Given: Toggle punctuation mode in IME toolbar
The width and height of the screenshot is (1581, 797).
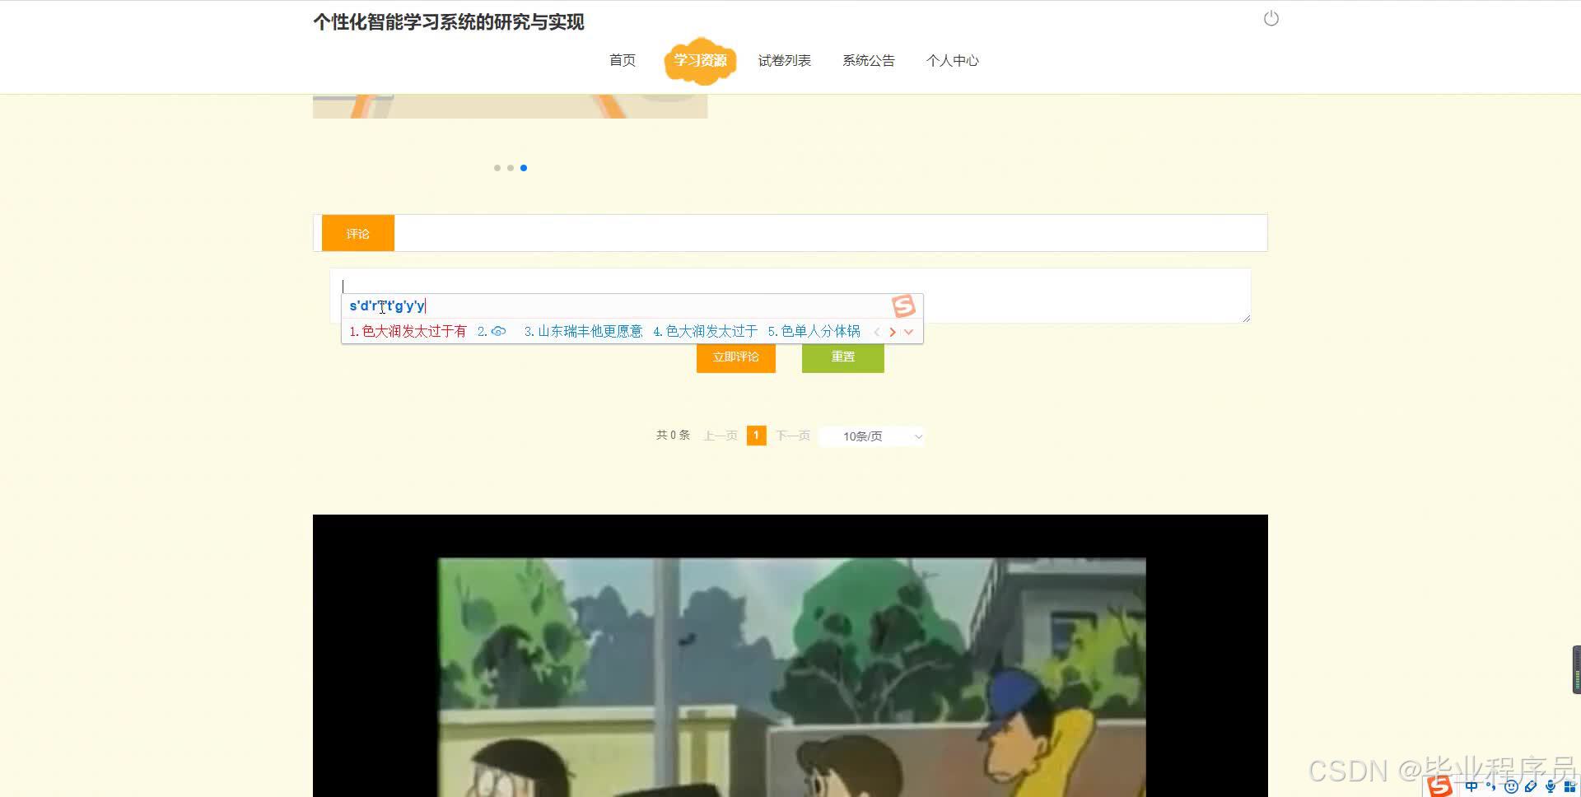Looking at the screenshot, I should click(1490, 786).
